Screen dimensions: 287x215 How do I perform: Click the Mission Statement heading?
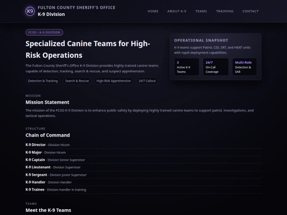click(47, 102)
